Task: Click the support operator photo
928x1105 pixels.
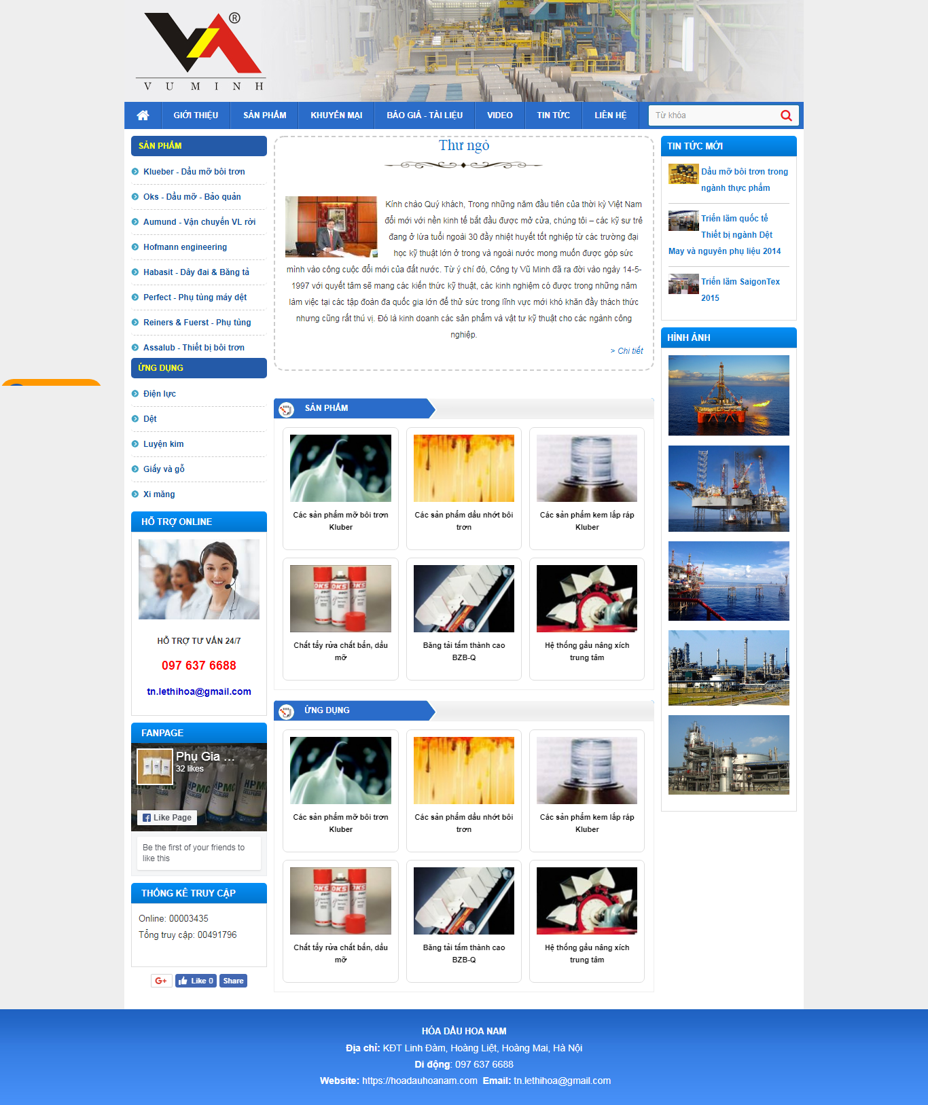Action: pos(199,579)
